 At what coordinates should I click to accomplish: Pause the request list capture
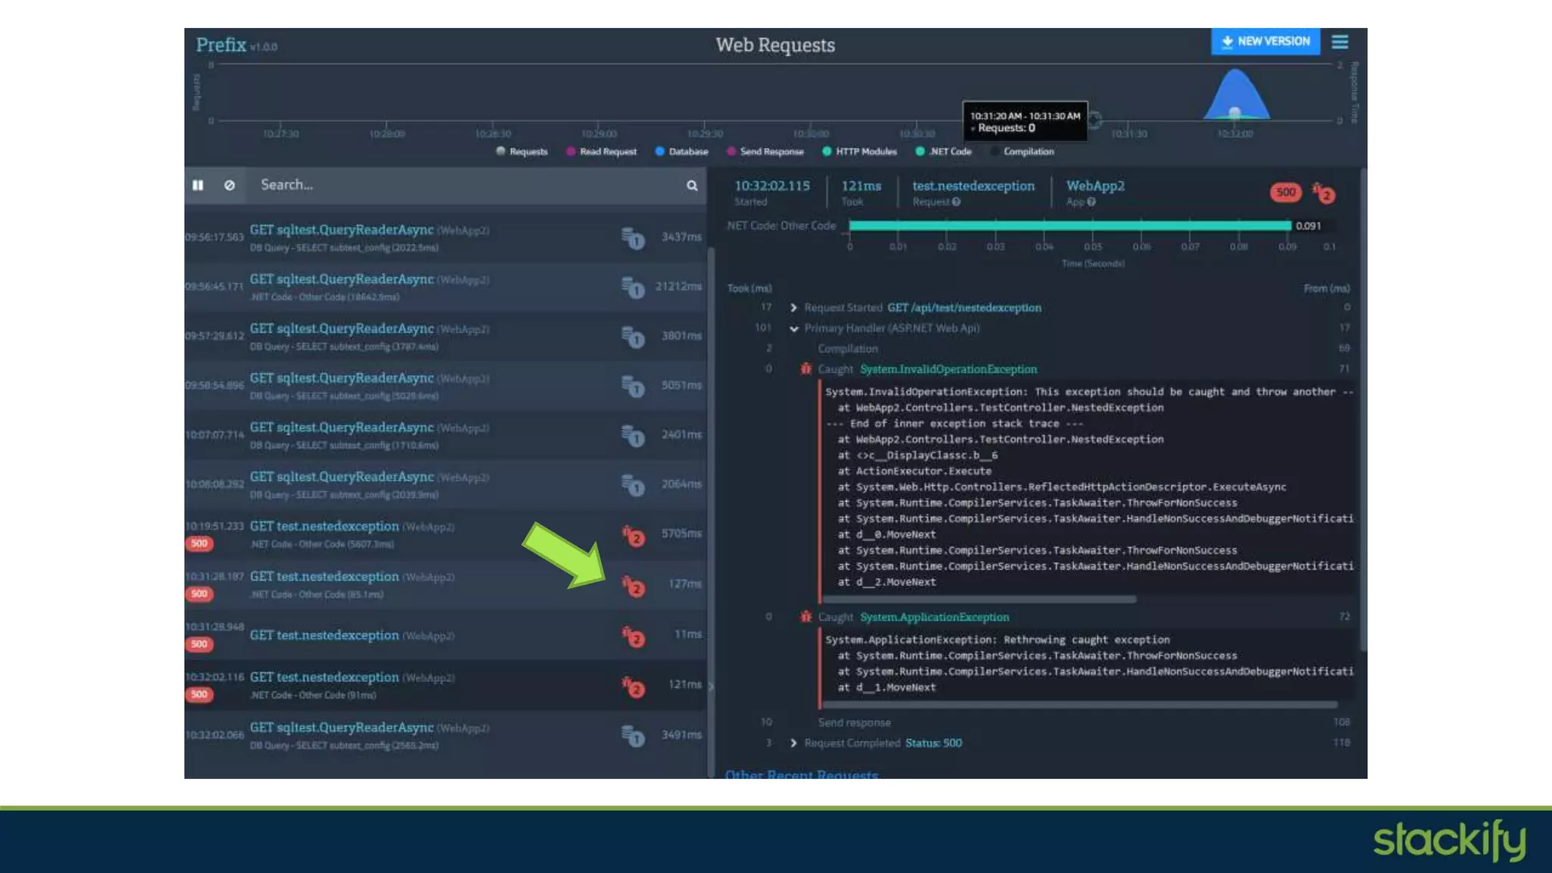tap(198, 185)
